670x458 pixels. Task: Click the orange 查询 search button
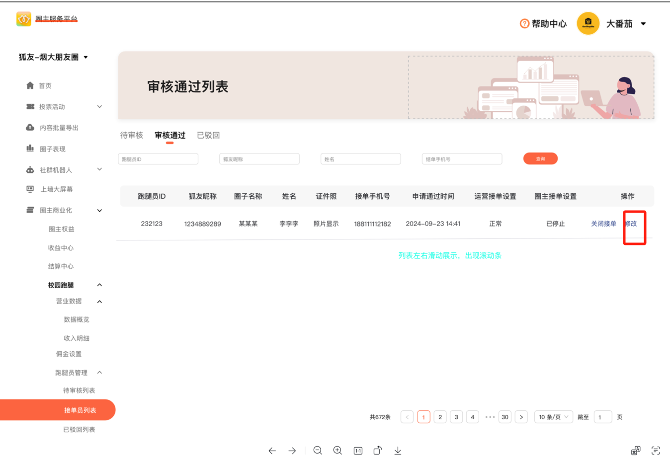[540, 159]
